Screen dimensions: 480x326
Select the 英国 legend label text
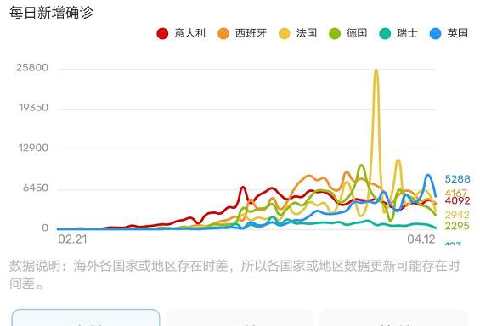(x=458, y=33)
